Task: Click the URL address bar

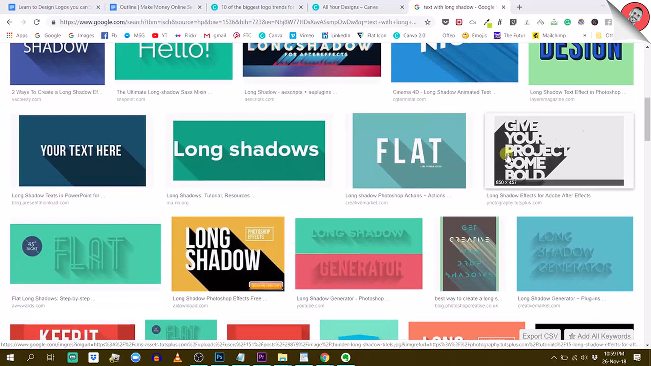Action: pos(237,22)
